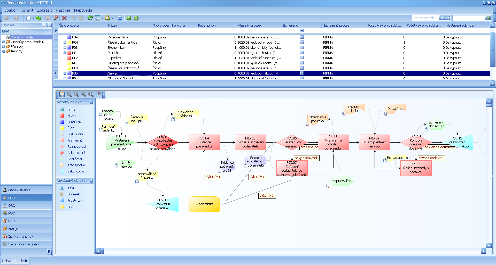Viewport: 496px width, 265px height.
Task: Toggle Schváleno checkbox for P04 row
Action: coord(302,37)
